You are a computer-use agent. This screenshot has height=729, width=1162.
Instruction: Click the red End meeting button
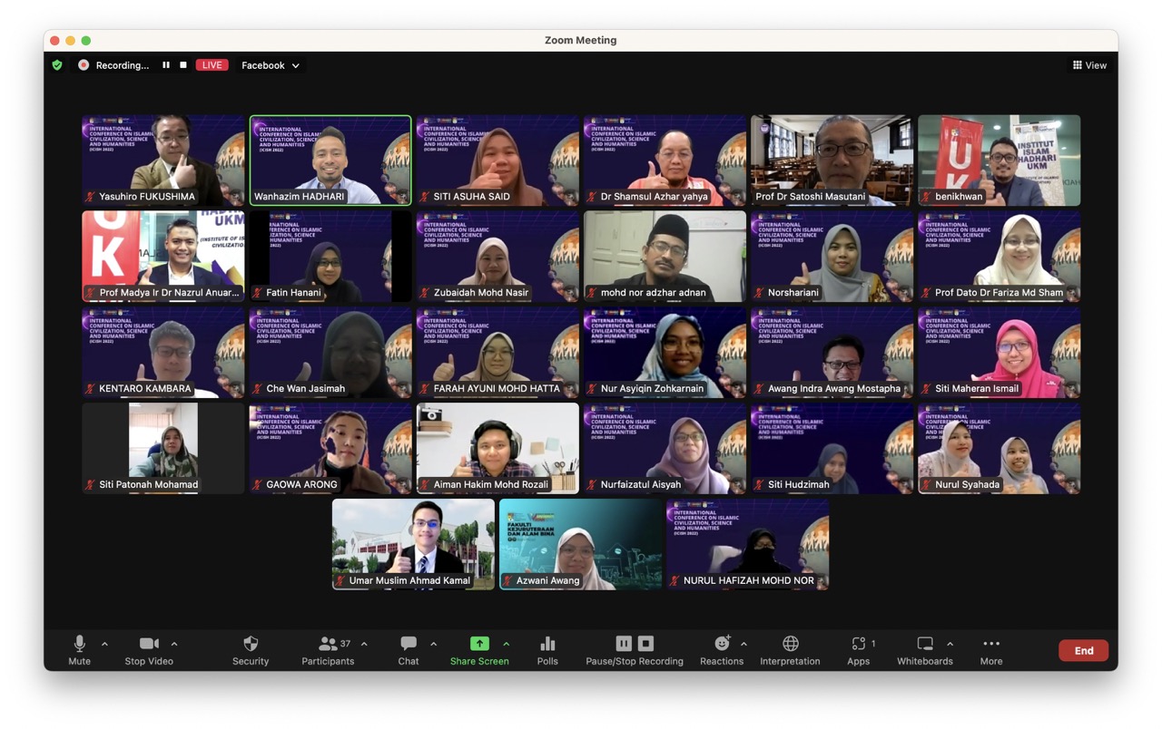1083,650
